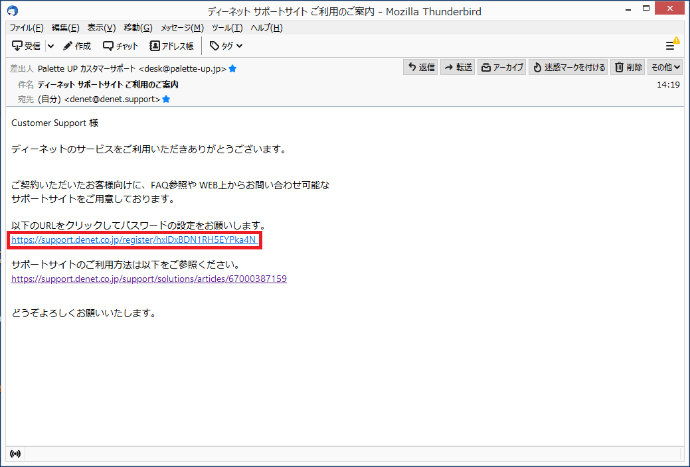This screenshot has width=690, height=467.
Task: Archive the message with アーカイブ button
Action: click(x=501, y=67)
